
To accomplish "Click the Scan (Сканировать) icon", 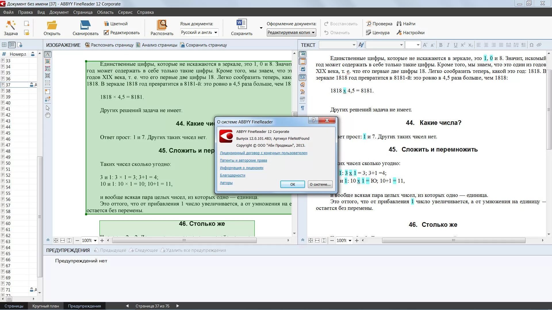I will click(x=85, y=25).
